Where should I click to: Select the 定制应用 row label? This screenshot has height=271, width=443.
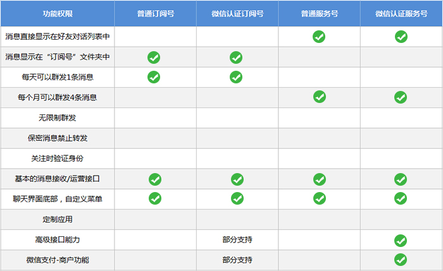click(x=58, y=219)
